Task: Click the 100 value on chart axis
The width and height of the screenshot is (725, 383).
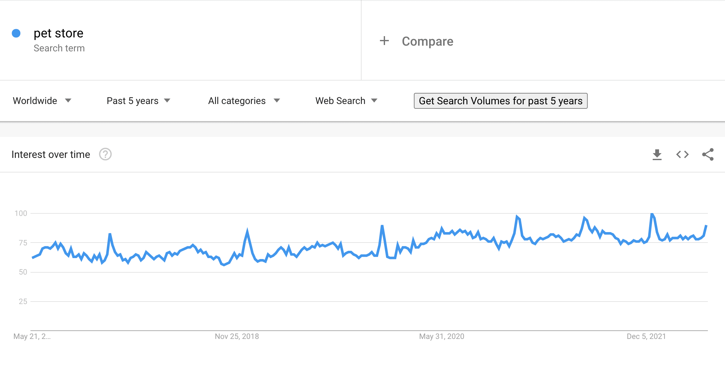Action: [x=21, y=213]
